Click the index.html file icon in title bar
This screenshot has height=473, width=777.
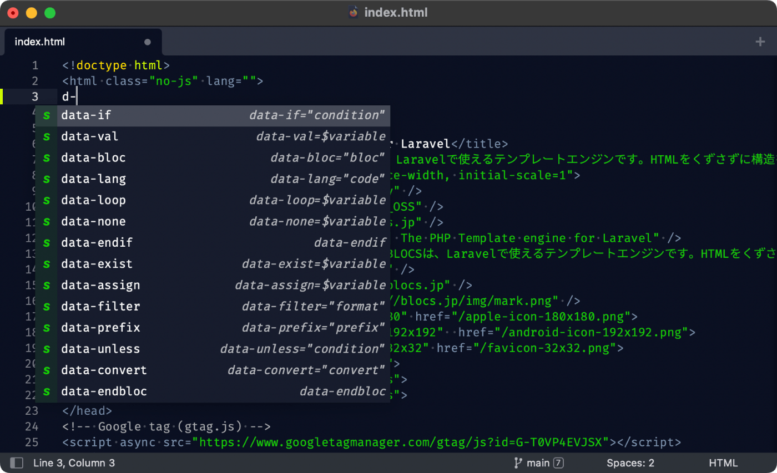[354, 12]
